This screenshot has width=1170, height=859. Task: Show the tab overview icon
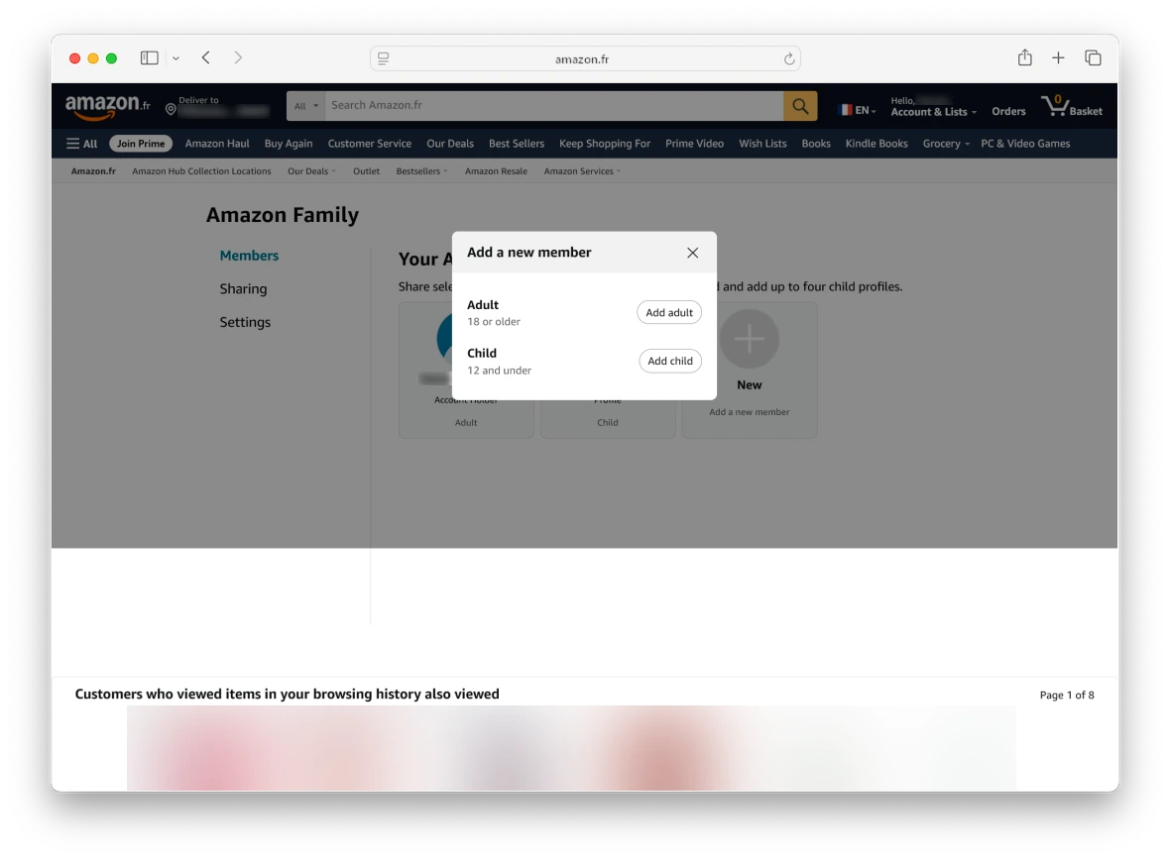coord(1093,57)
